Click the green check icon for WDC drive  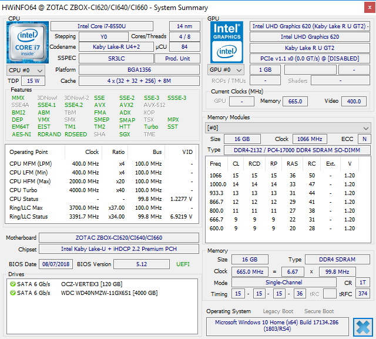tap(14, 293)
